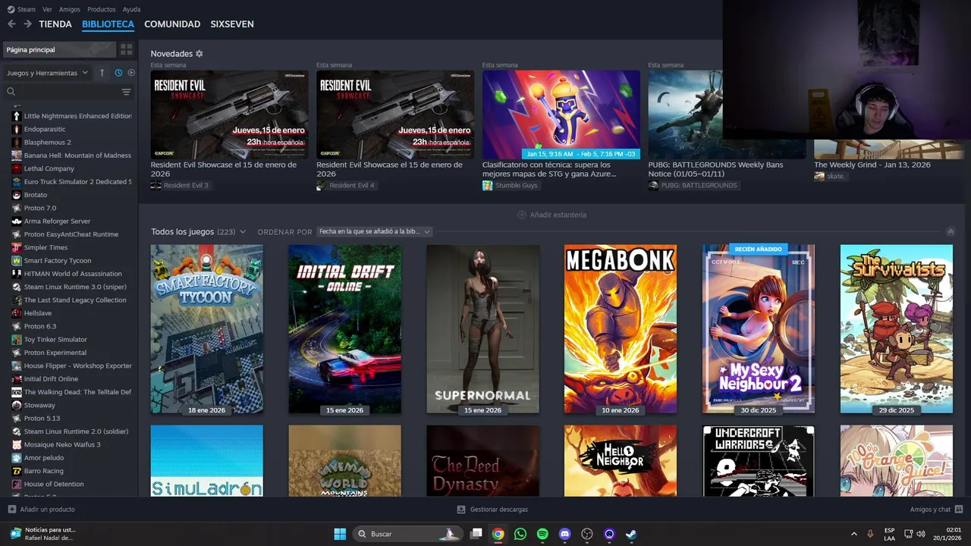
Task: Click the taskbar Buscar search box
Action: pos(407,534)
